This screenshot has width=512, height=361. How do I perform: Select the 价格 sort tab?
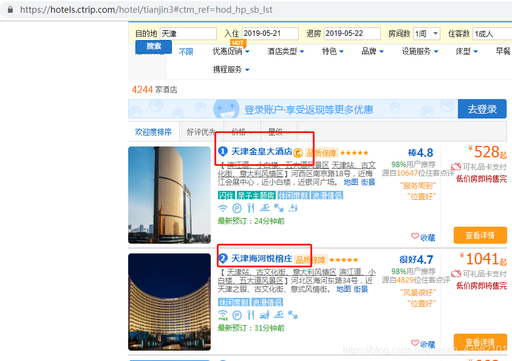tap(242, 132)
